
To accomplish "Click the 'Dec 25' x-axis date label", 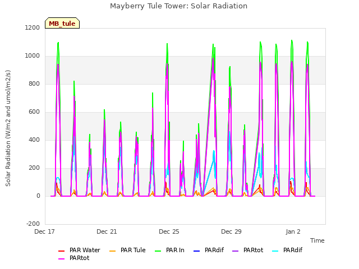I will (169, 231).
